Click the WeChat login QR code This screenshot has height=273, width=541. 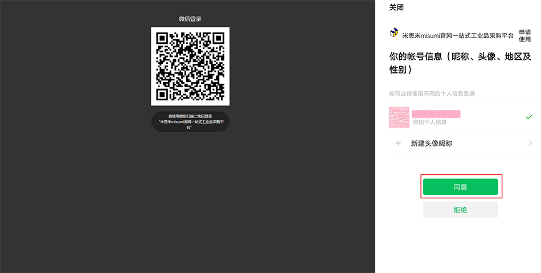coord(190,66)
